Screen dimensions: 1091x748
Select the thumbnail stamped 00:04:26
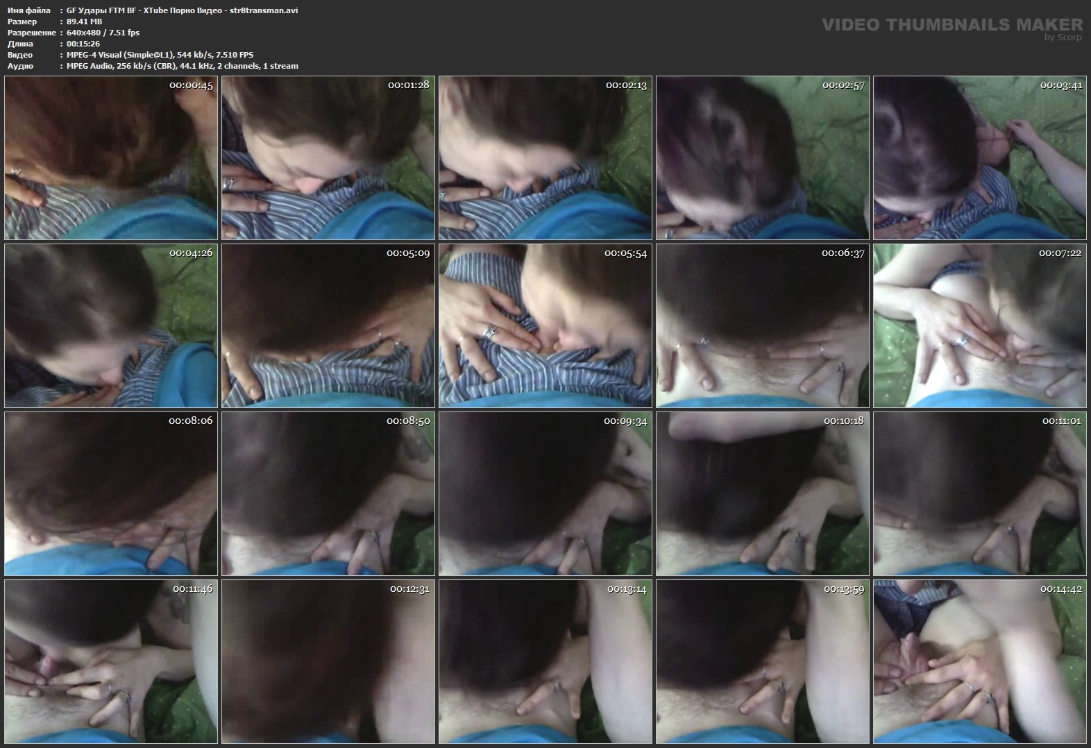pos(111,326)
